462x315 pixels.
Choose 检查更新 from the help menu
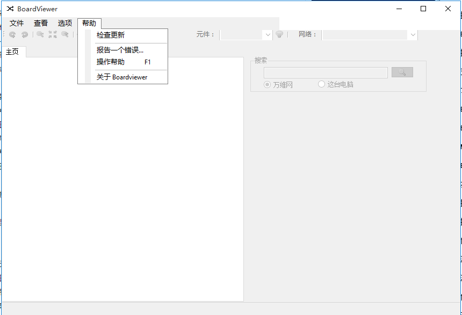pos(110,35)
